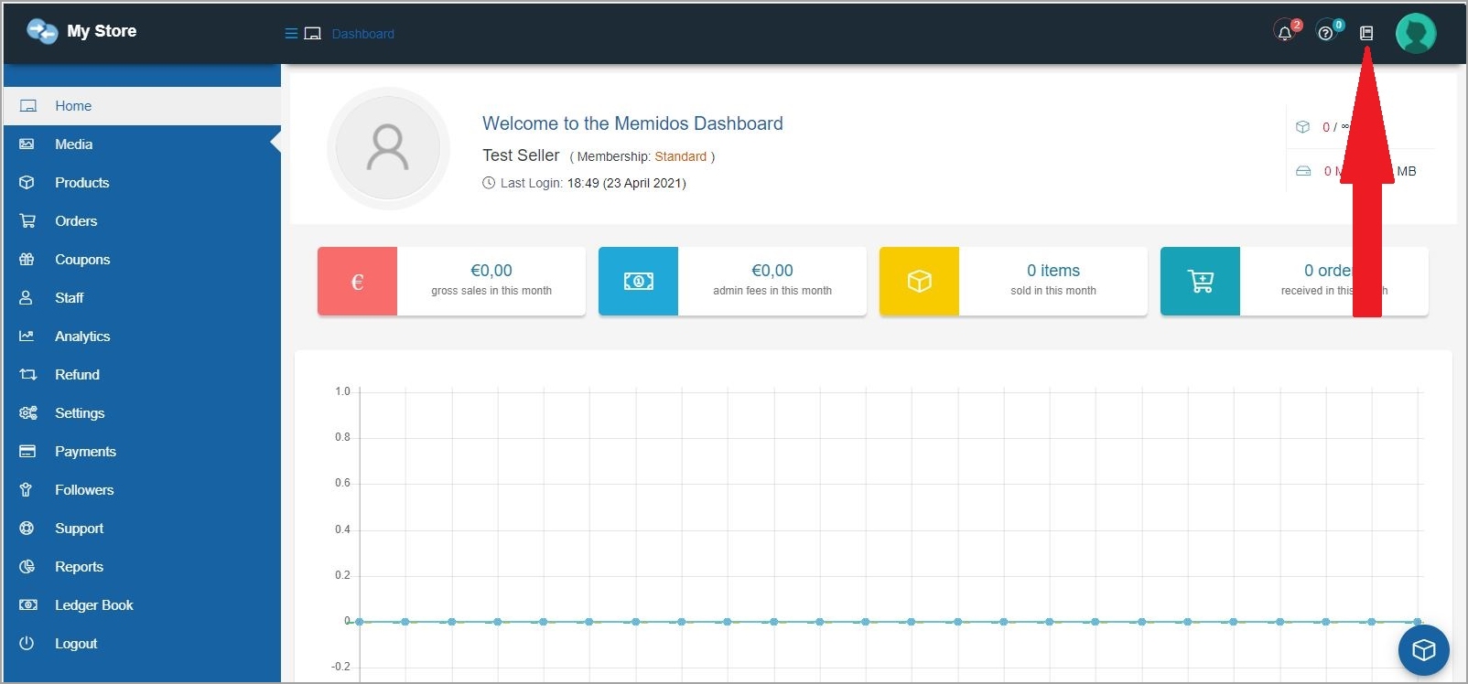
Task: Click the notification bell icon
Action: coord(1285,33)
